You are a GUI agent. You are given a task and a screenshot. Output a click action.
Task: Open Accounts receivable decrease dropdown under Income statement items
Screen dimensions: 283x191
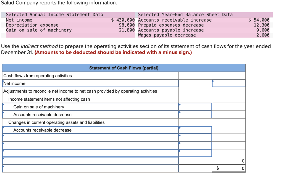[x=90, y=115]
